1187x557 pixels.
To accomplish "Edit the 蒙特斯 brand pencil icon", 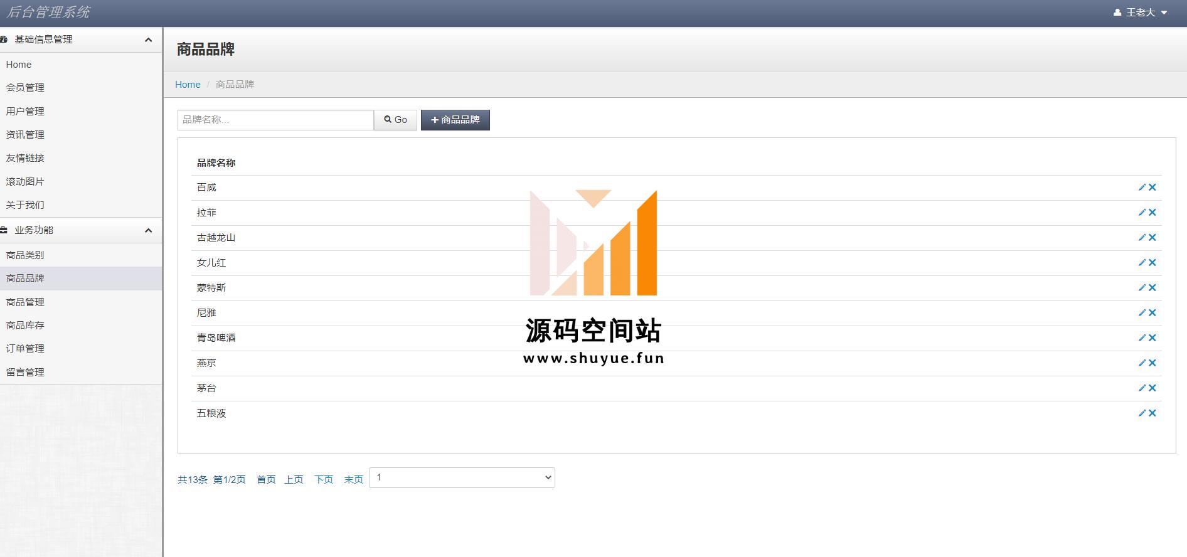I will pyautogui.click(x=1142, y=288).
